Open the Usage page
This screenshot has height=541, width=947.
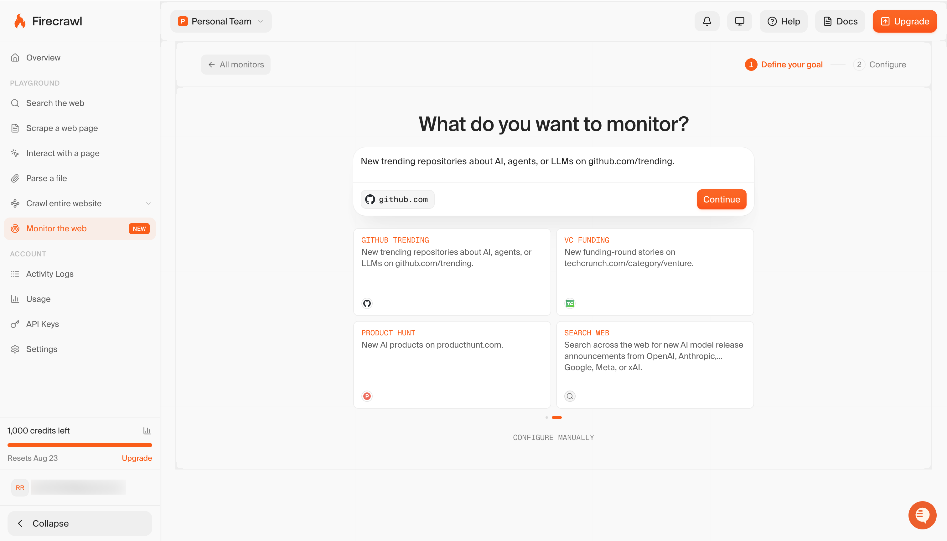point(80,299)
